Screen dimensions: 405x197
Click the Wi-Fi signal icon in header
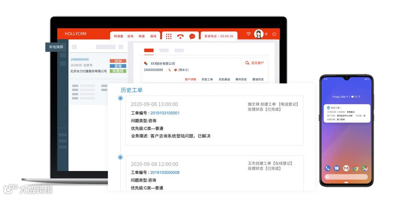tap(249, 34)
